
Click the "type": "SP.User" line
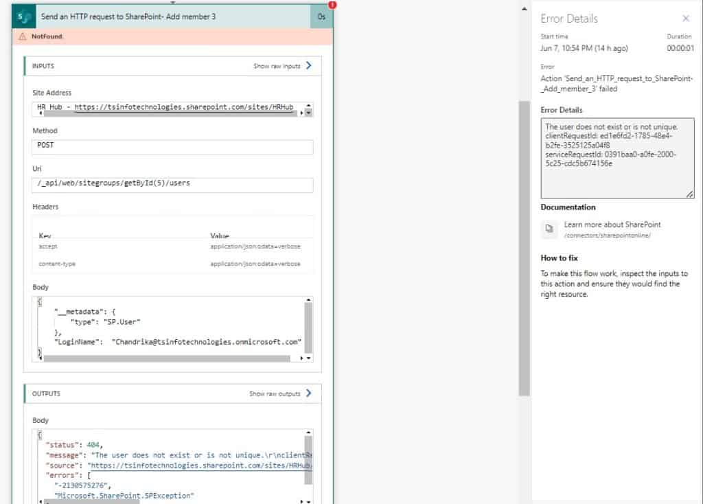[x=105, y=322]
